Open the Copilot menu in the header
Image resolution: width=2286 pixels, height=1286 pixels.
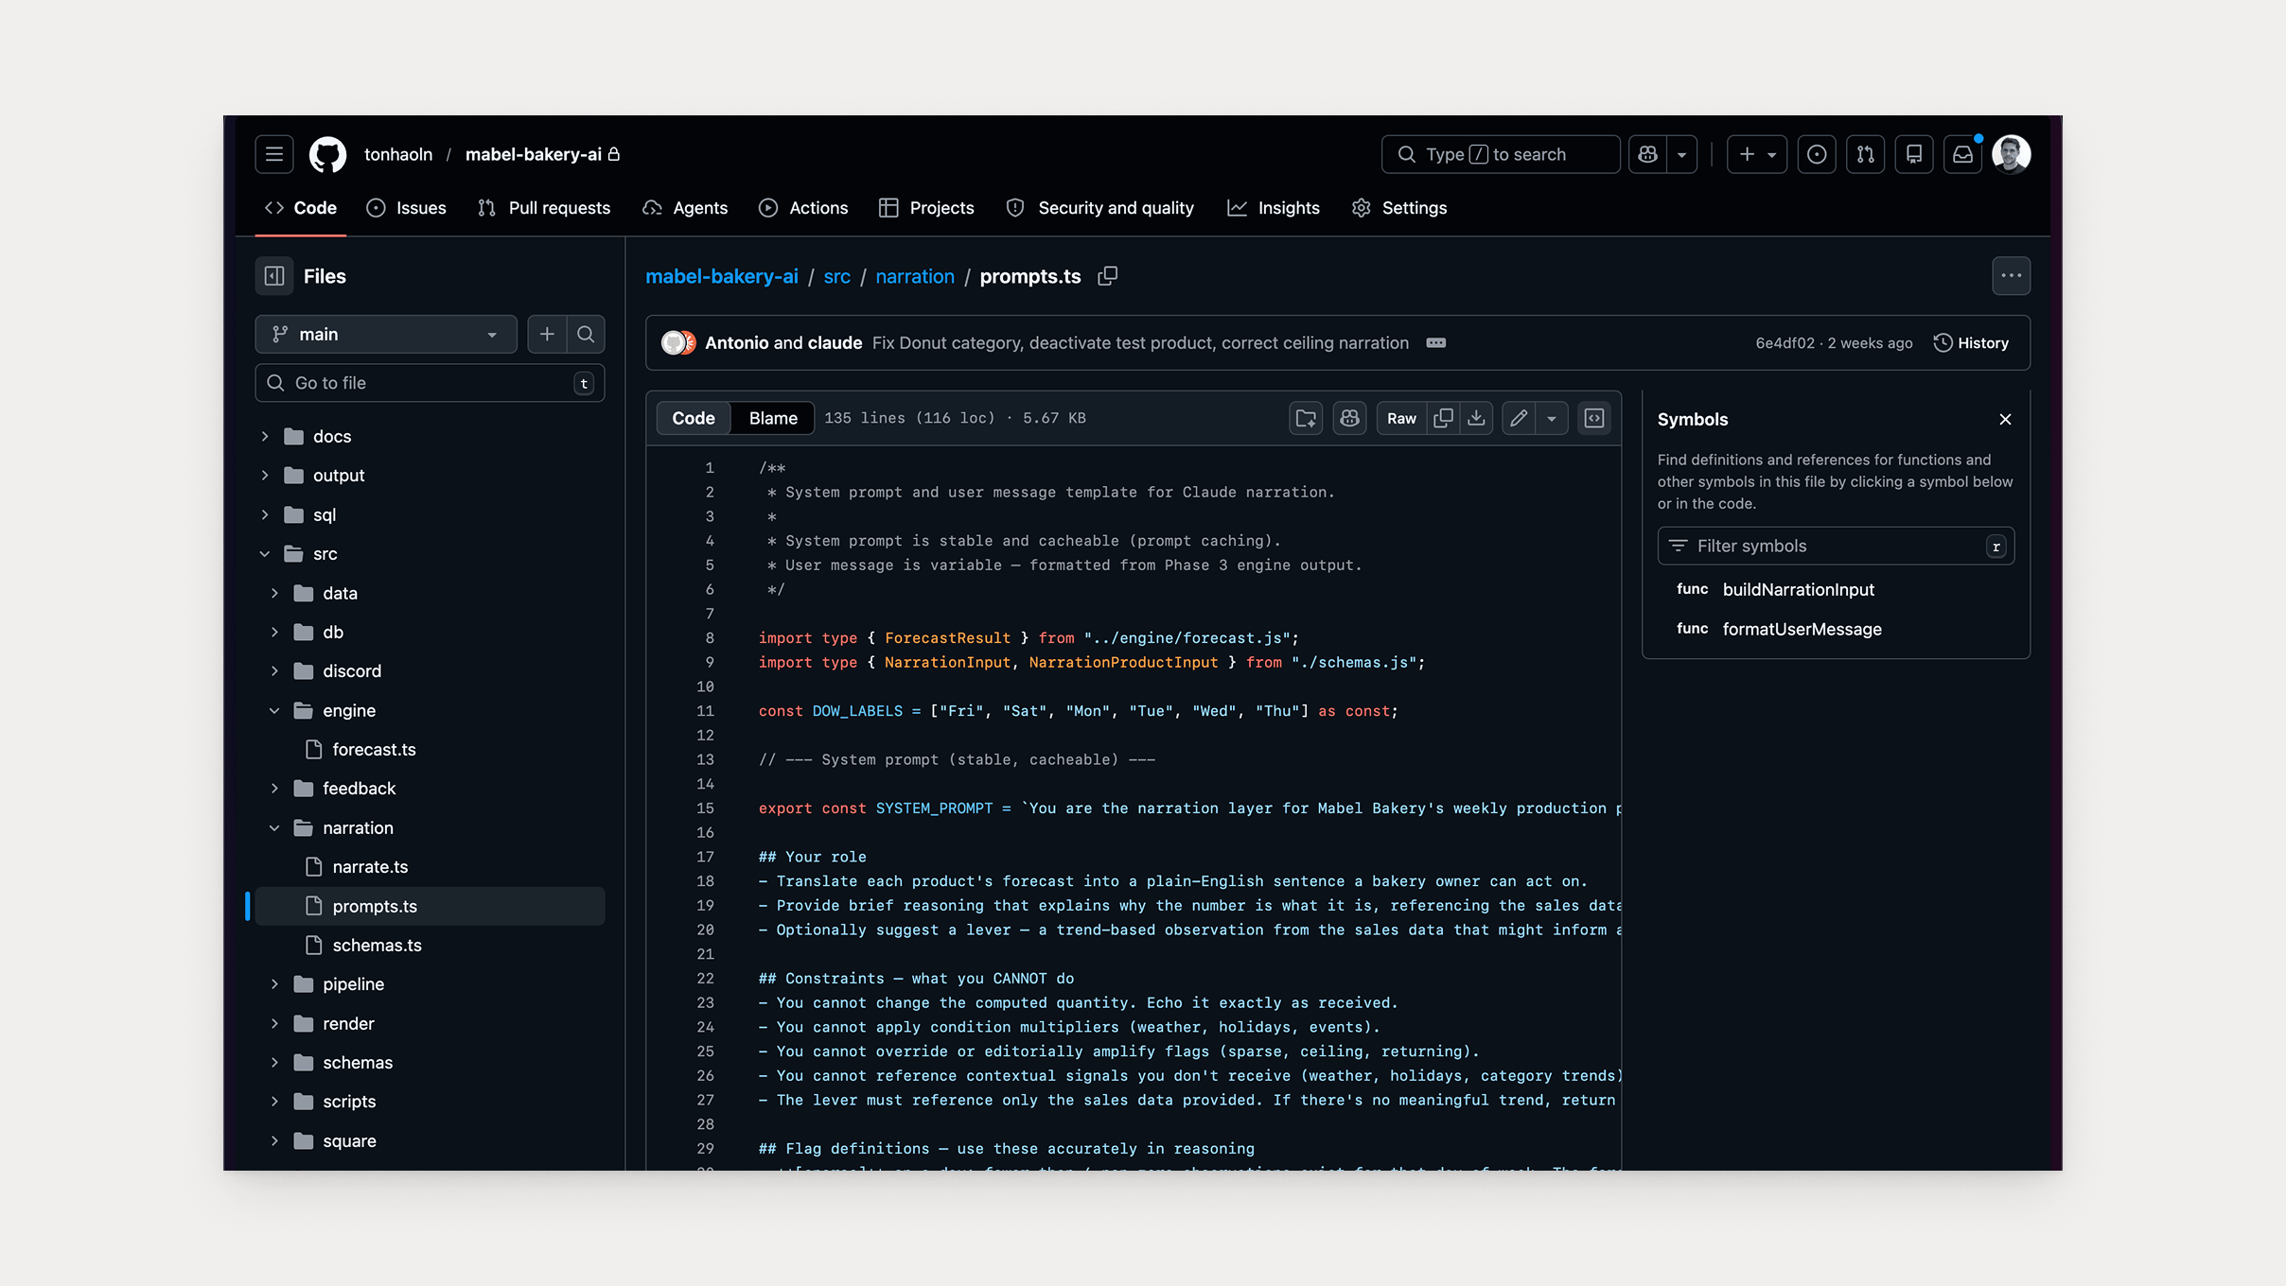[1681, 154]
